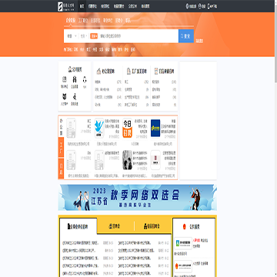
Task: Select the white 办公室 vertical tab
Action: pos(61,126)
